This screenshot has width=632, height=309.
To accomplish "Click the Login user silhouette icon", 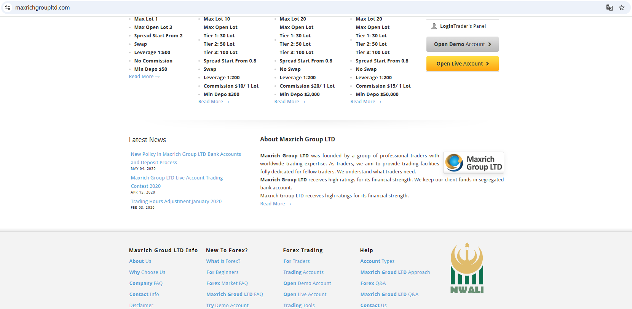I will [x=434, y=26].
